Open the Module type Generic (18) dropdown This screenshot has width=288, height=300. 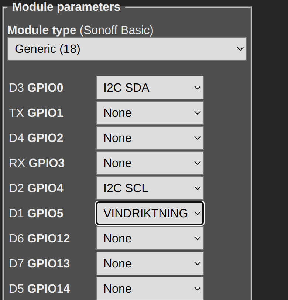pos(127,49)
